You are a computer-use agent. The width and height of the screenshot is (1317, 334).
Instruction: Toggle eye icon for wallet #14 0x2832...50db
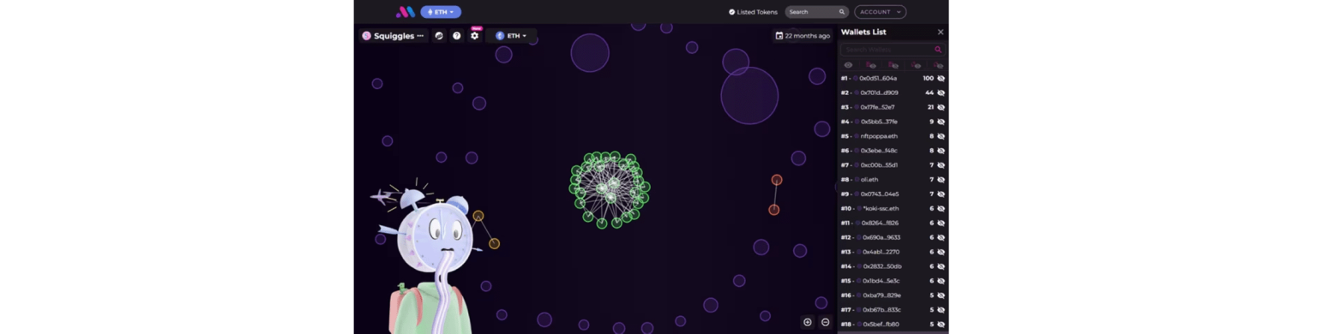[941, 266]
